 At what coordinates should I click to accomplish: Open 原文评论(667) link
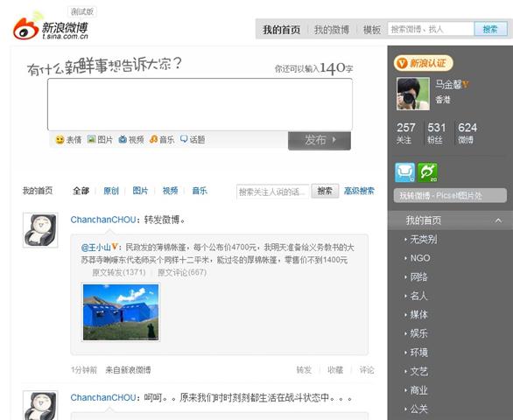pyautogui.click(x=182, y=272)
